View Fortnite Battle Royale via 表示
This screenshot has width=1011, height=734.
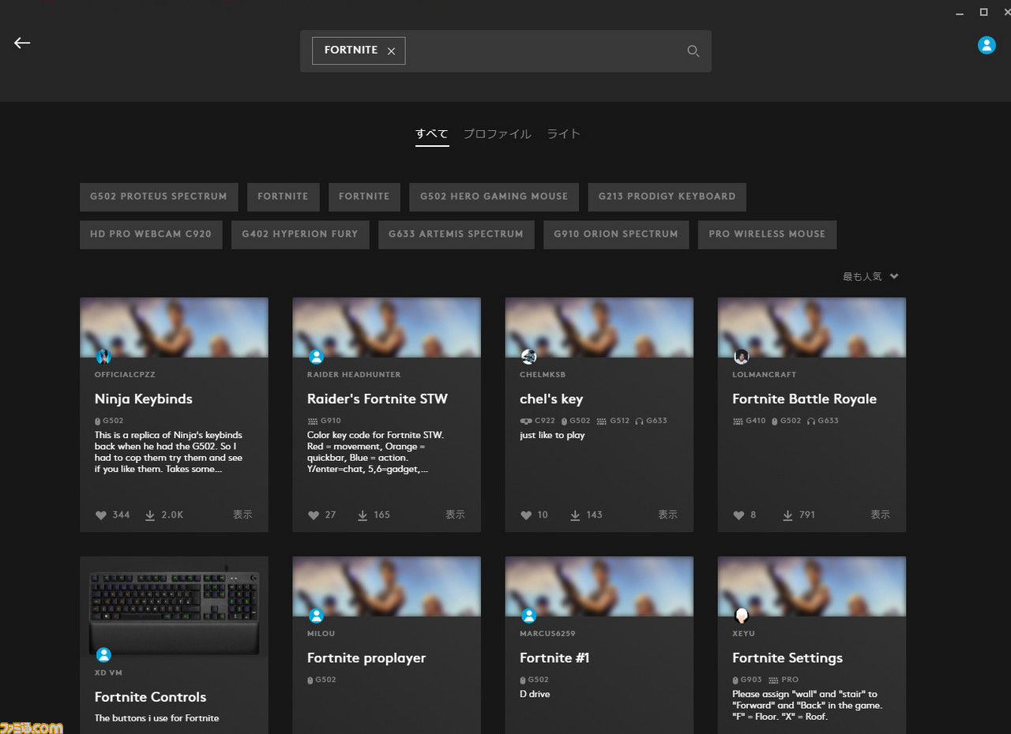pos(880,515)
